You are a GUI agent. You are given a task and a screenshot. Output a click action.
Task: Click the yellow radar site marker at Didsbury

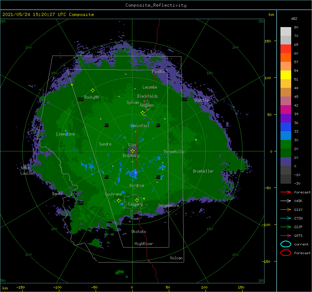coord(132,151)
